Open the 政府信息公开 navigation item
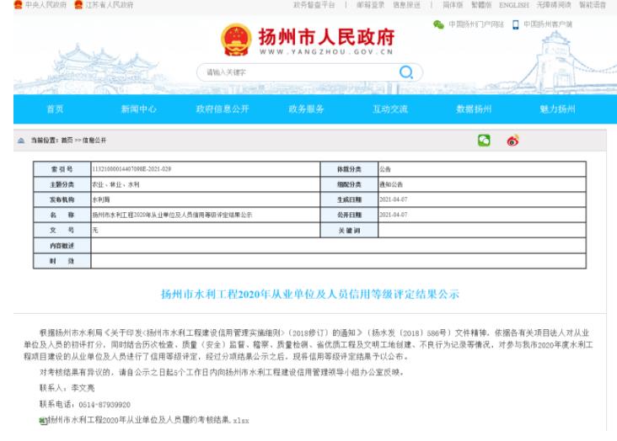The height and width of the screenshot is (441, 617). tap(223, 109)
